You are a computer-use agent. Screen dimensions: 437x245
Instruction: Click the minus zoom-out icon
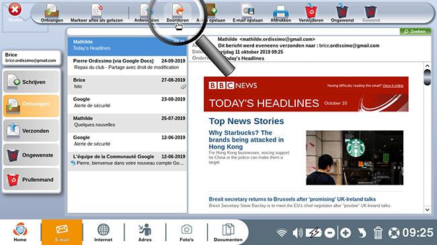[x=329, y=233]
